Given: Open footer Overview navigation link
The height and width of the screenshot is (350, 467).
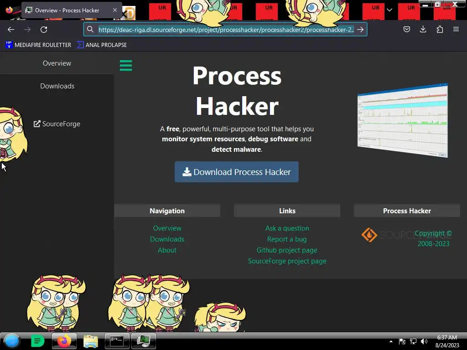Looking at the screenshot, I should click(x=167, y=228).
